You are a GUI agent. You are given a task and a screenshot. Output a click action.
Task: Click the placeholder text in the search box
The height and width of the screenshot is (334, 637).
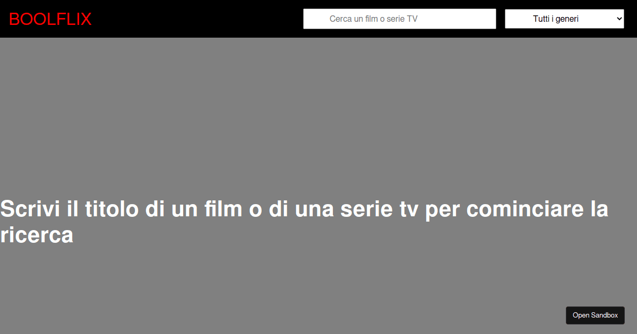(374, 19)
